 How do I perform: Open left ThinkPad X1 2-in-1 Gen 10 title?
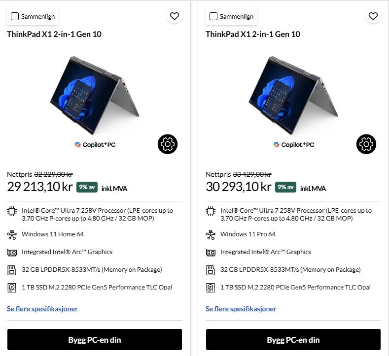(x=54, y=34)
